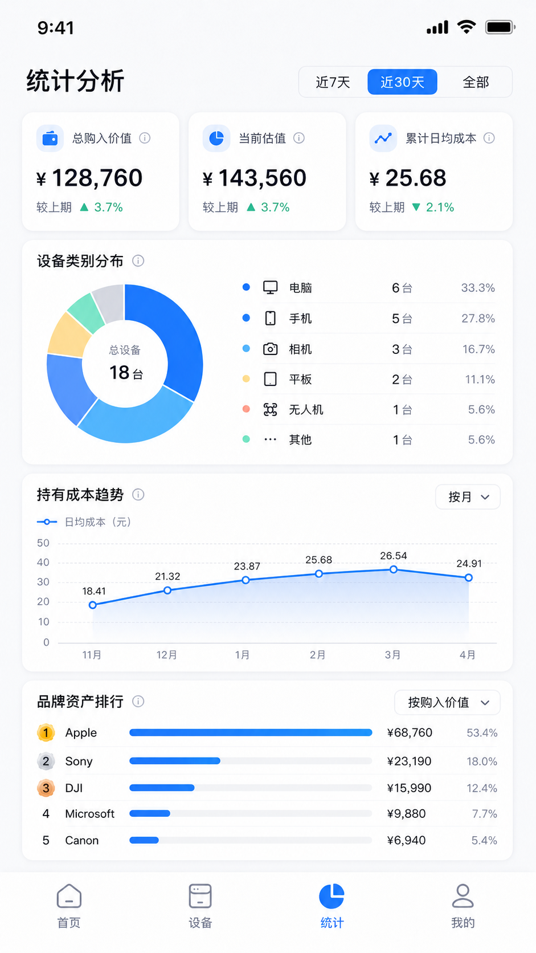Screen dimensions: 536x953
Task: Click the green legend dot for 其他
Action: [x=246, y=439]
